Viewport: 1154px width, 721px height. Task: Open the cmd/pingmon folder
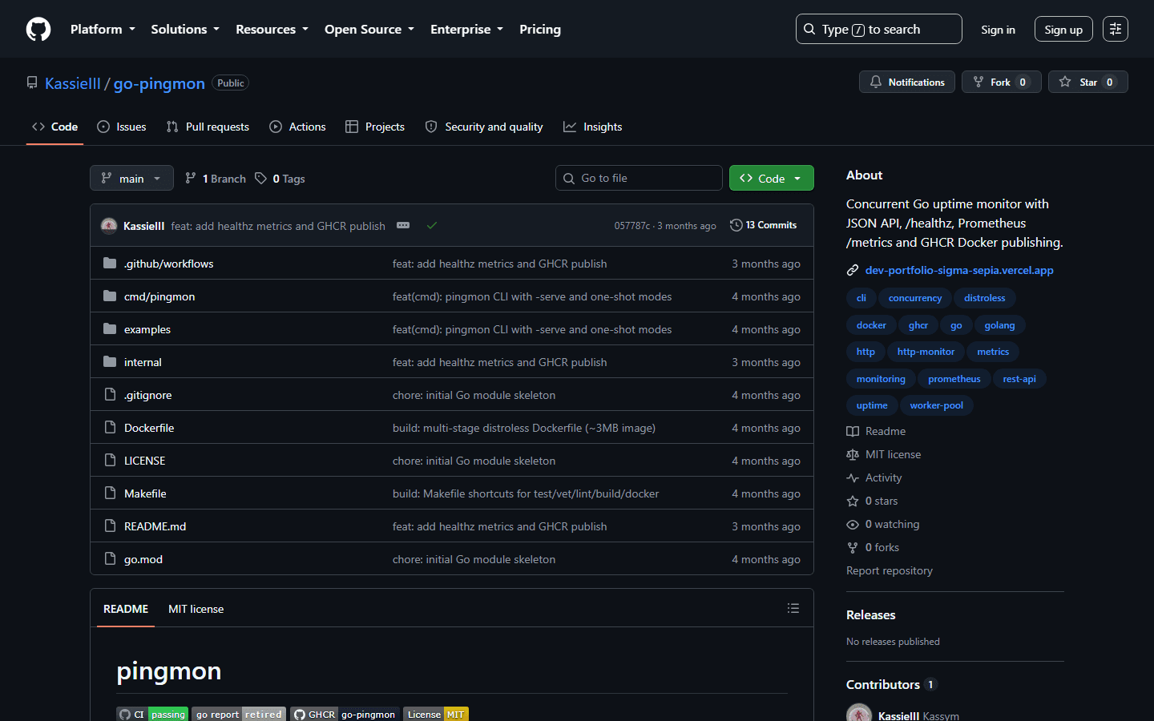coord(159,296)
